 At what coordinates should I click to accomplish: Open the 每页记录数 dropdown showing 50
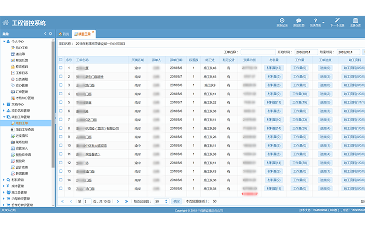click(x=161, y=201)
